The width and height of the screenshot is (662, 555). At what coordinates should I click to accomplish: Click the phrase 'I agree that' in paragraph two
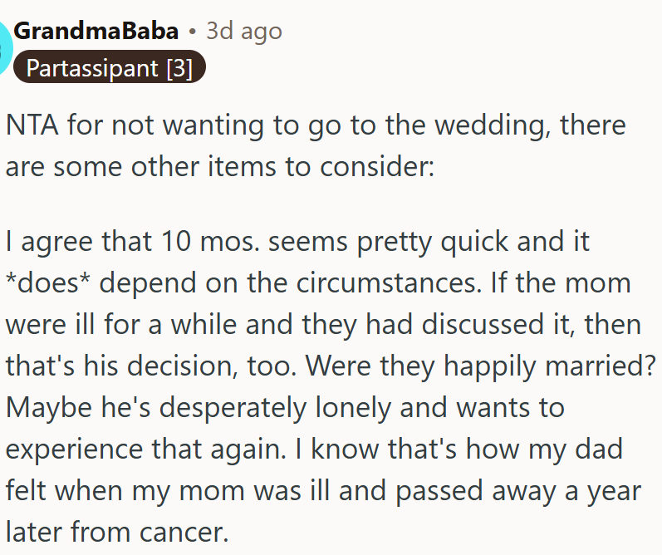73,243
